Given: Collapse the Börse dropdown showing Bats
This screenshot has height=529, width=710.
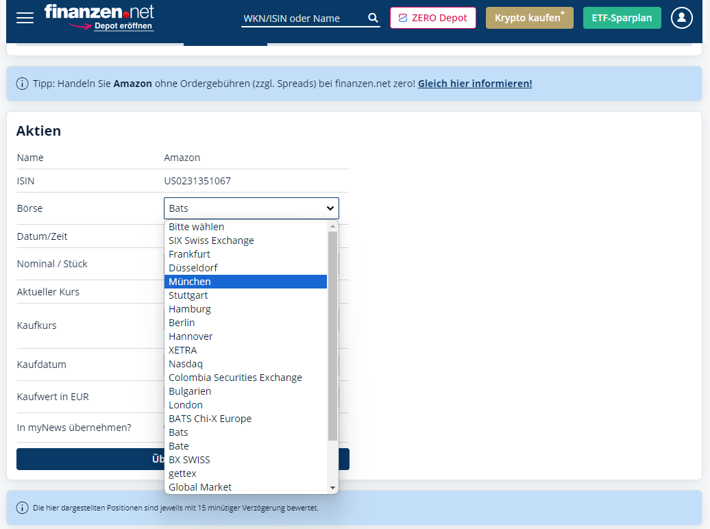Looking at the screenshot, I should click(x=252, y=208).
